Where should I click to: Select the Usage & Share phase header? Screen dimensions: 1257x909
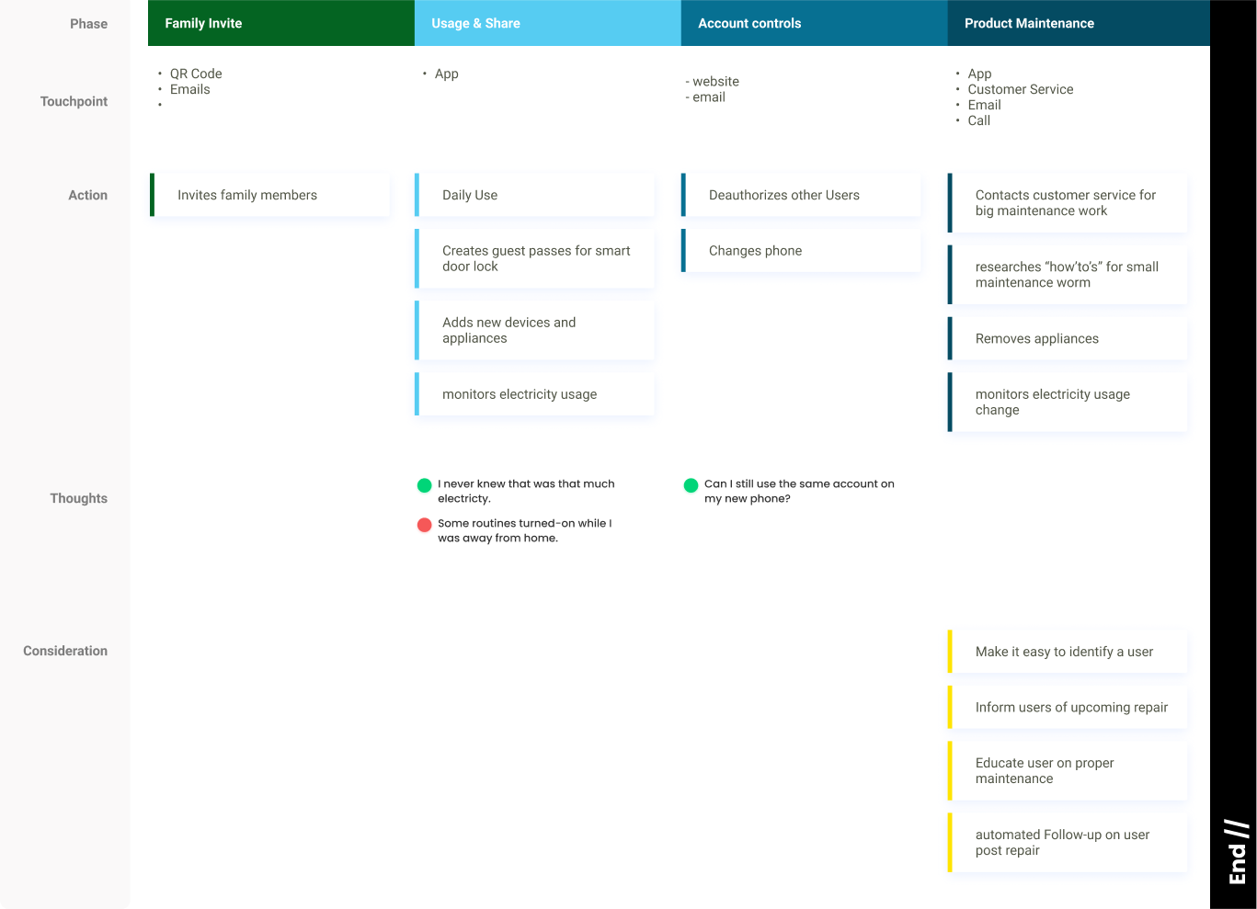point(548,23)
